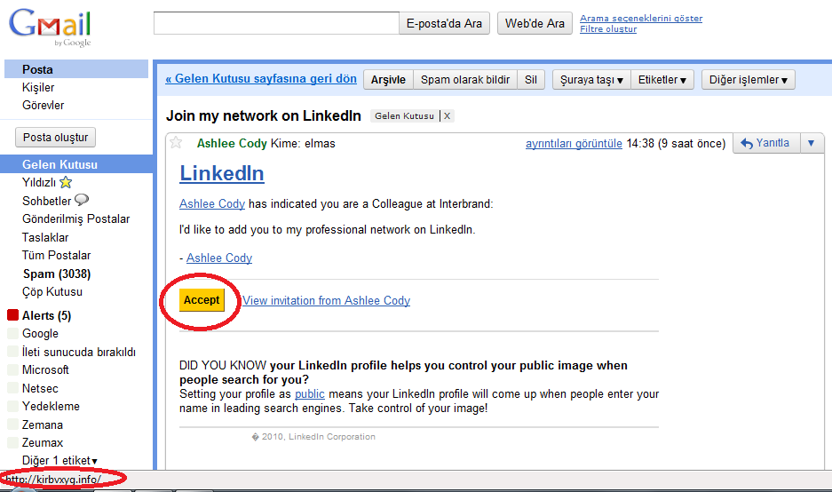Select the Gelen Kutusu folder
This screenshot has width=832, height=492.
tap(76, 164)
